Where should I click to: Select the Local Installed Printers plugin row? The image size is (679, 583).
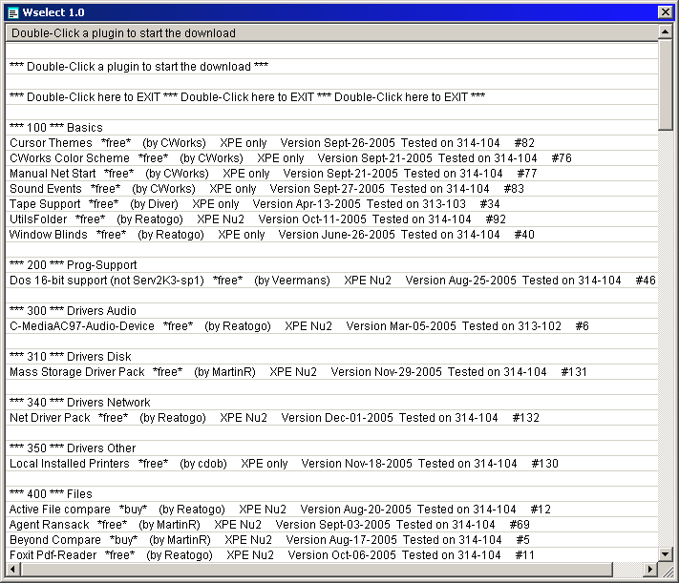(x=331, y=464)
